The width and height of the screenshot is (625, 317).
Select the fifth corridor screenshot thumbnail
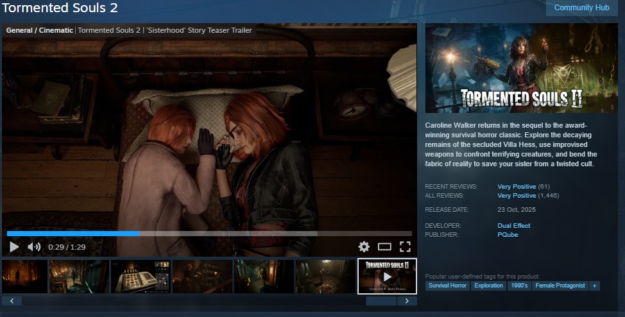[x=264, y=277]
